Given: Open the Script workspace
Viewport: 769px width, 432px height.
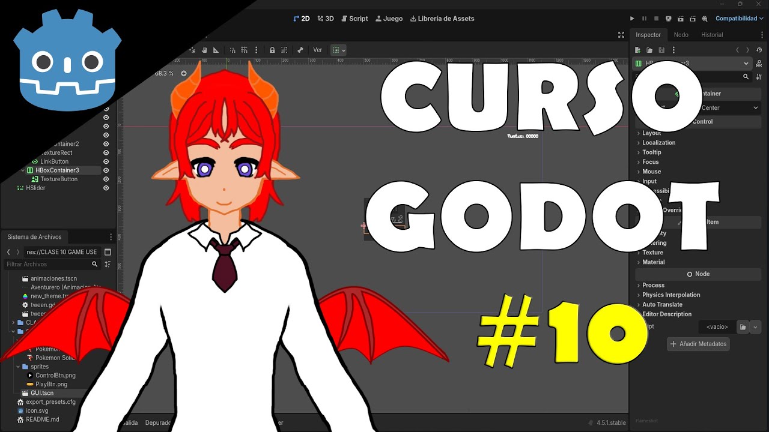Looking at the screenshot, I should click(354, 19).
